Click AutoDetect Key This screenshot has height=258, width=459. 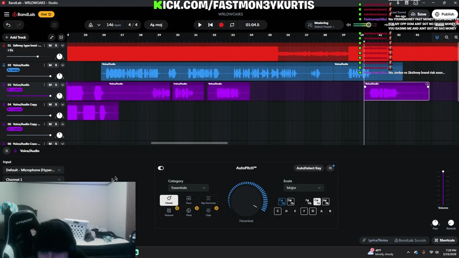pos(309,168)
